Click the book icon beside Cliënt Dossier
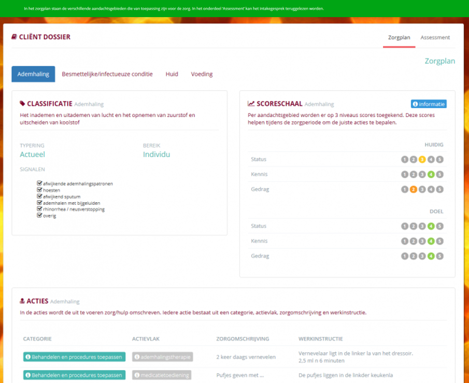 click(x=15, y=37)
